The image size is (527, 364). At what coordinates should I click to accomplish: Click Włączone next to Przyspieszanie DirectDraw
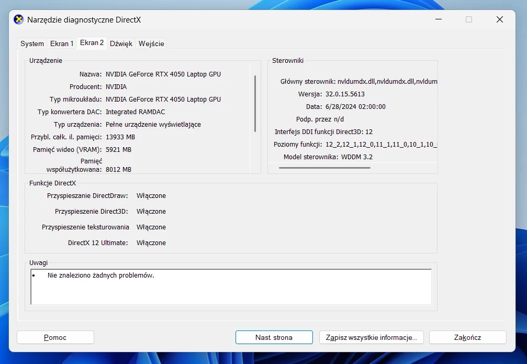click(x=151, y=196)
